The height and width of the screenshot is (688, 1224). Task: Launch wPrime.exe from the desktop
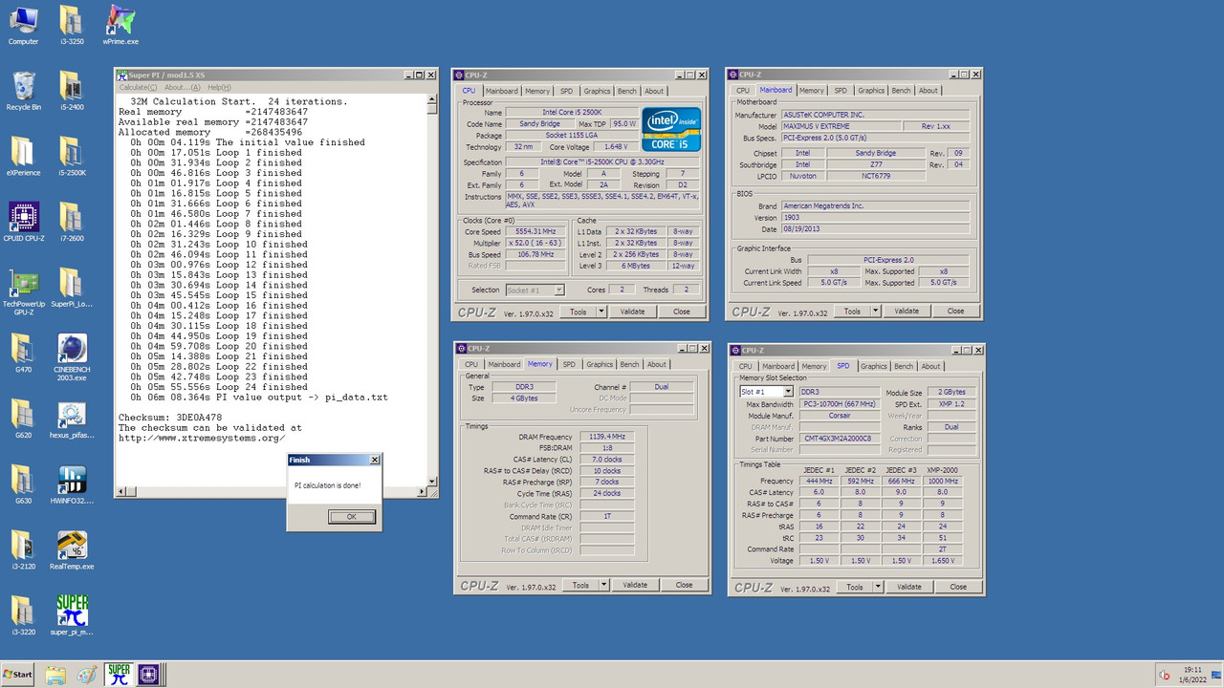click(120, 25)
